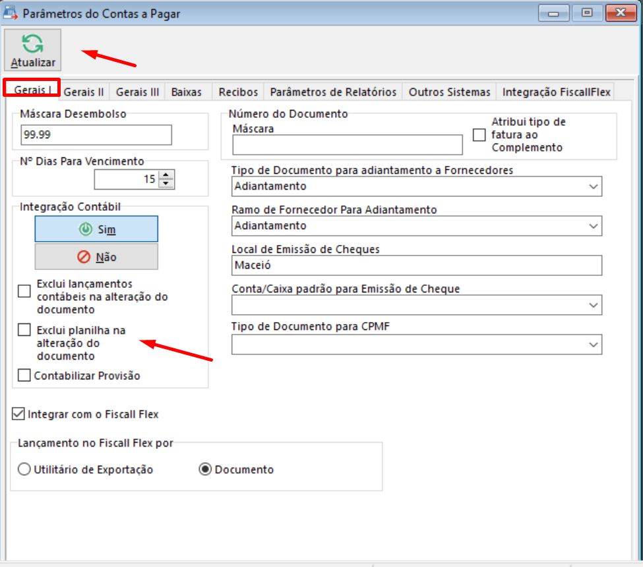Enable Exclui planilha na alteração checkbox
This screenshot has height=567, width=643.
click(x=24, y=329)
